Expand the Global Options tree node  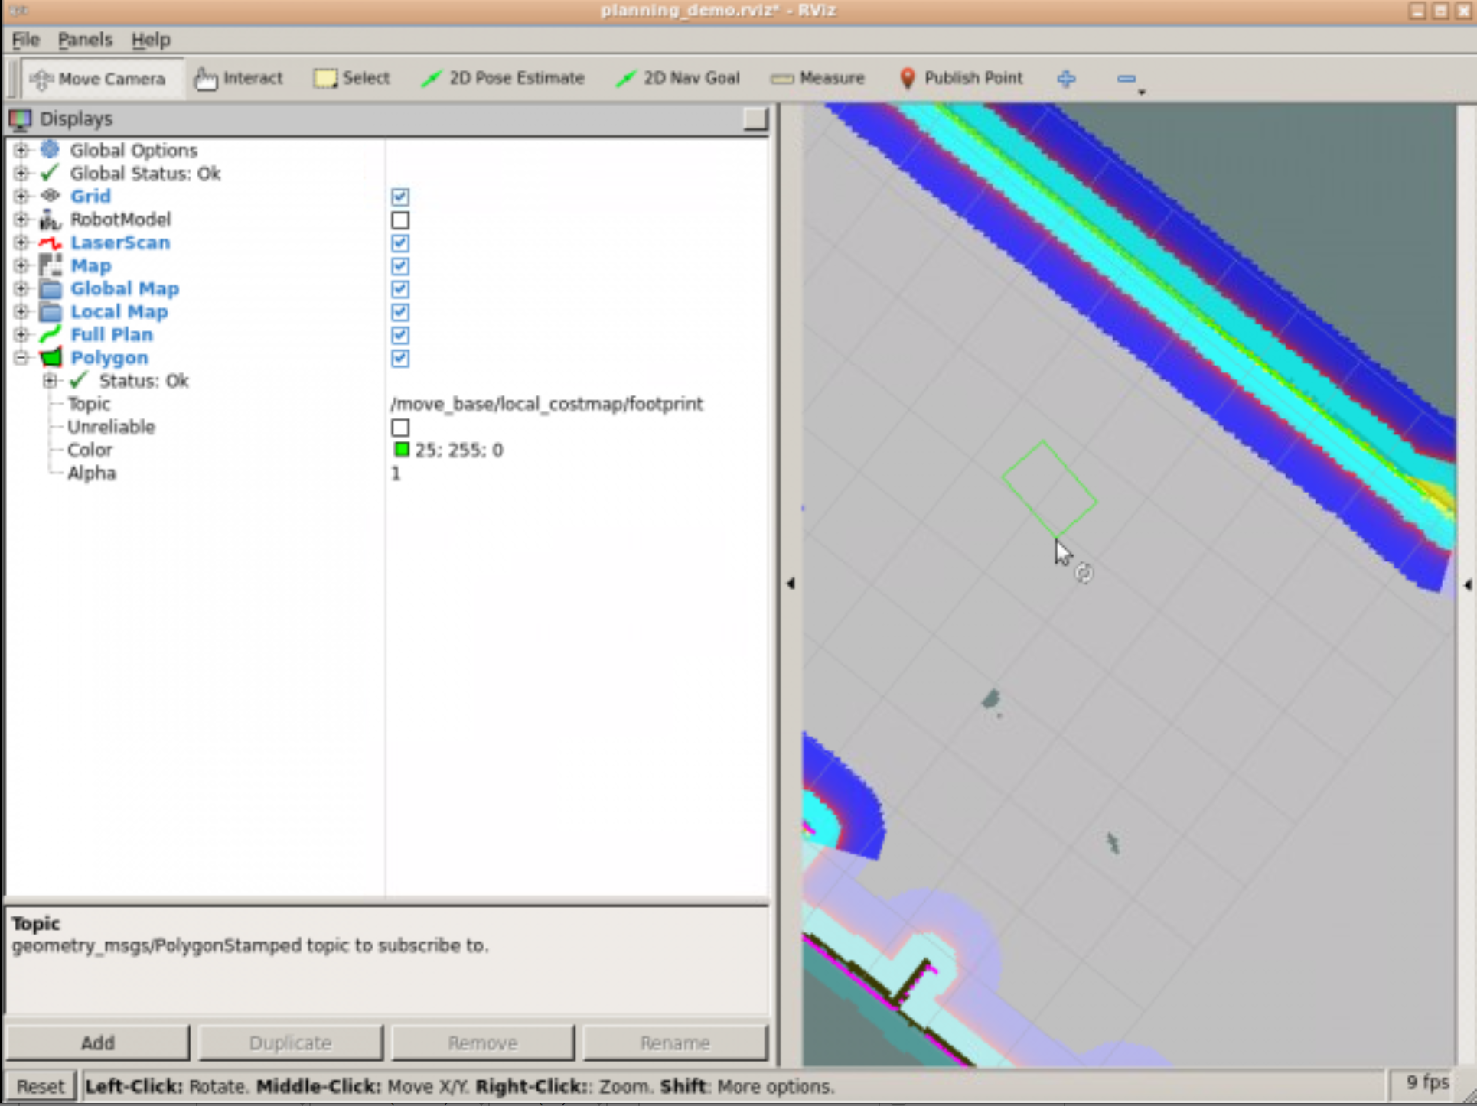[x=21, y=150]
